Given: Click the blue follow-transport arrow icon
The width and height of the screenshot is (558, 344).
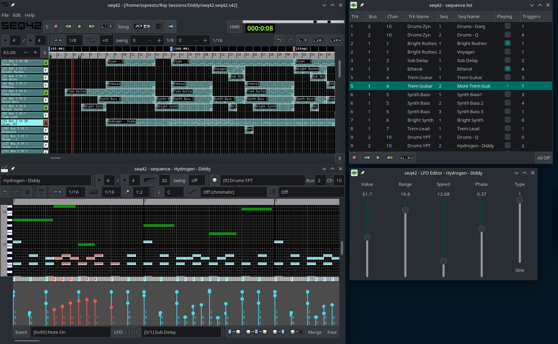Looking at the screenshot, I should (171, 26).
